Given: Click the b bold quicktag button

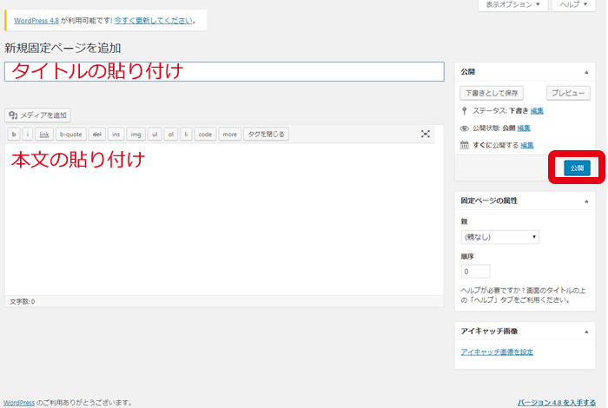Looking at the screenshot, I should [14, 134].
